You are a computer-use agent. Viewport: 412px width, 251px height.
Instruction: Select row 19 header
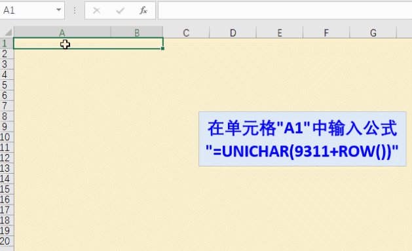coord(7,231)
